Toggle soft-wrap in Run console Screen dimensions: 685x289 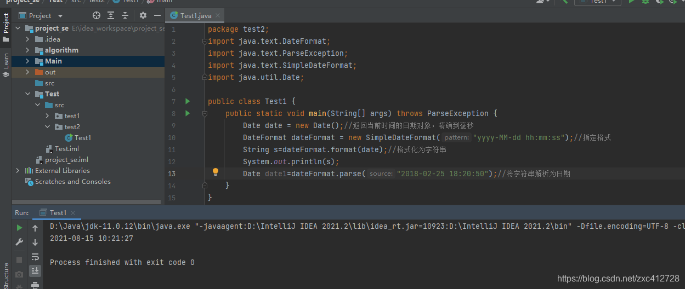coord(35,257)
